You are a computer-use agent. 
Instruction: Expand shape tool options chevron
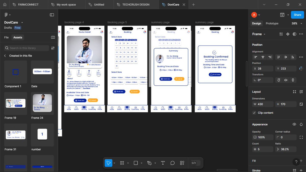pyautogui.click(x=142, y=163)
